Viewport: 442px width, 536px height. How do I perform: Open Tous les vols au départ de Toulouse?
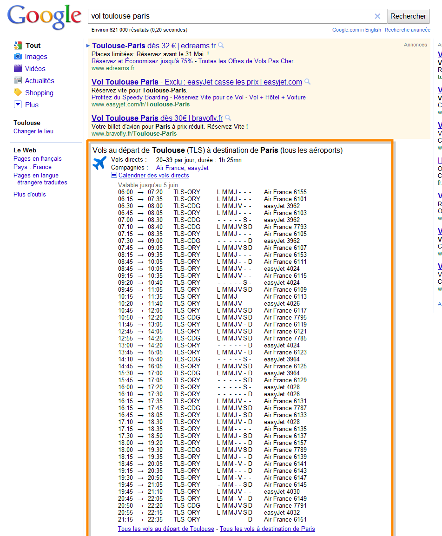click(x=166, y=529)
